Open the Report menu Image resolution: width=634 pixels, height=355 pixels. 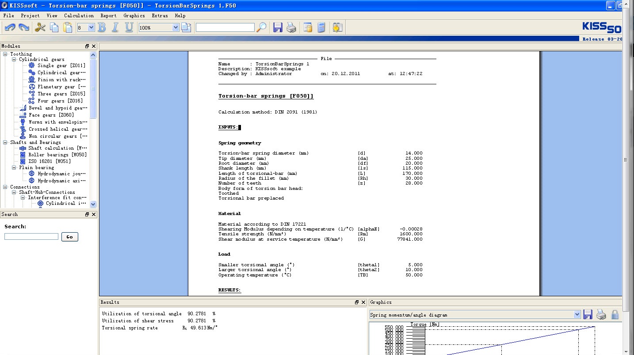108,15
